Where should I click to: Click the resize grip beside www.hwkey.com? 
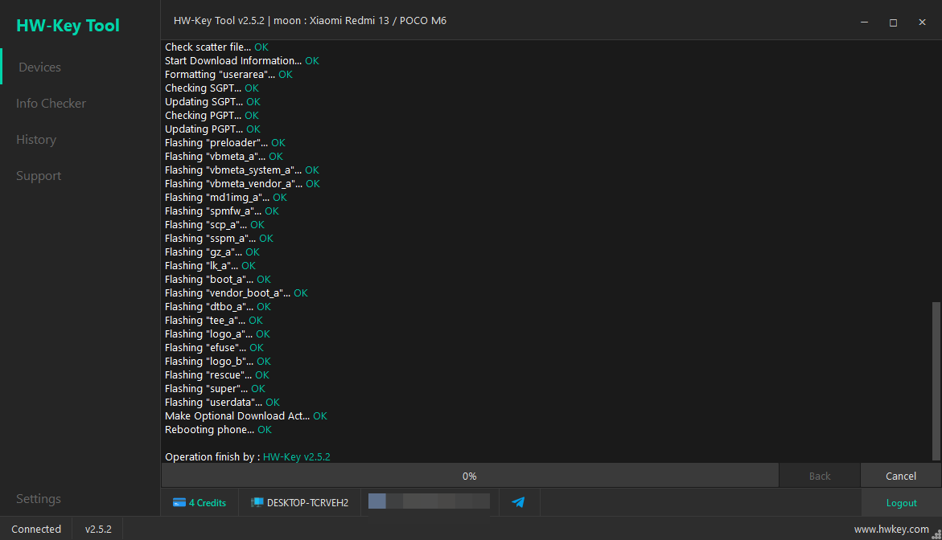[936, 534]
